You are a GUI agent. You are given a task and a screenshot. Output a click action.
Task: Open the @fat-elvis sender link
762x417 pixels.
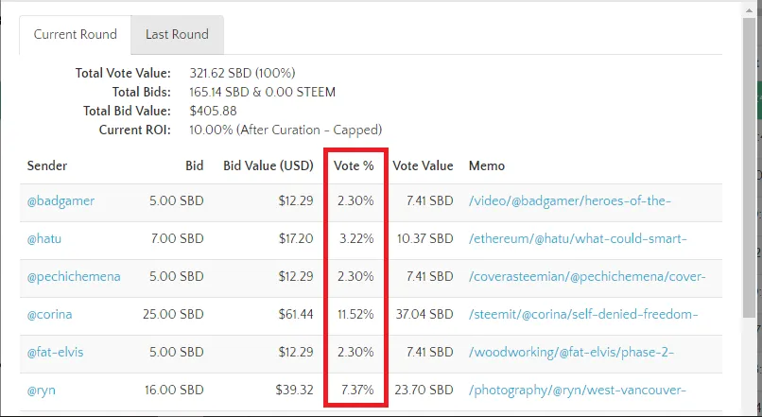pos(56,352)
